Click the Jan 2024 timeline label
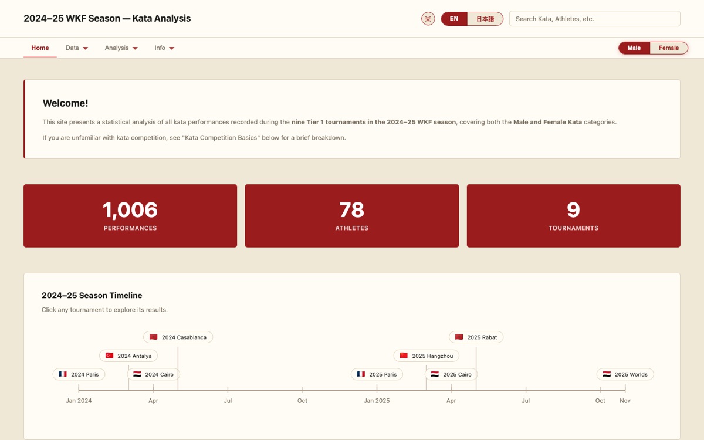The image size is (704, 440). (x=79, y=401)
